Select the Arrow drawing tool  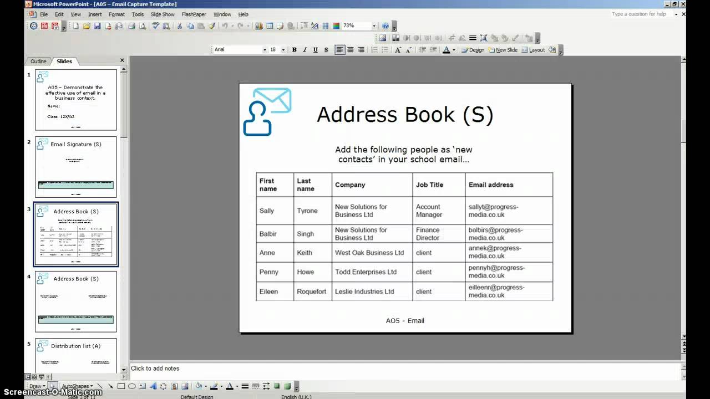click(x=111, y=386)
